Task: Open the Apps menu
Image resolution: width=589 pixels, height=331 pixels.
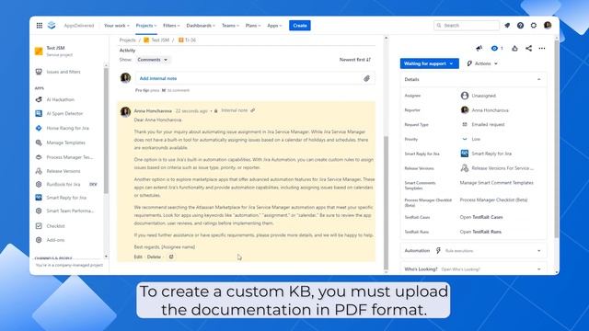Action: click(x=274, y=26)
